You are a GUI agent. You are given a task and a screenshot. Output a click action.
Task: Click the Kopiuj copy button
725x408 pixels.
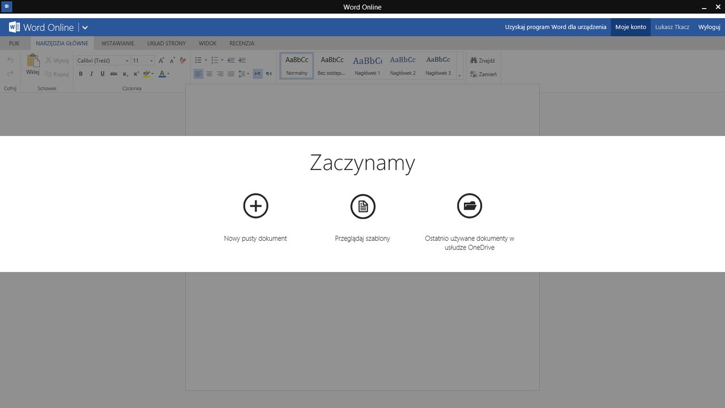pyautogui.click(x=57, y=74)
